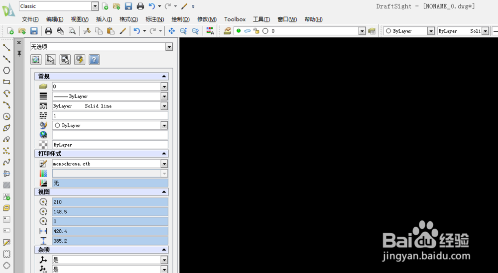
Task: Open the ByLayer line color dropdown in Properties
Action: point(164,126)
